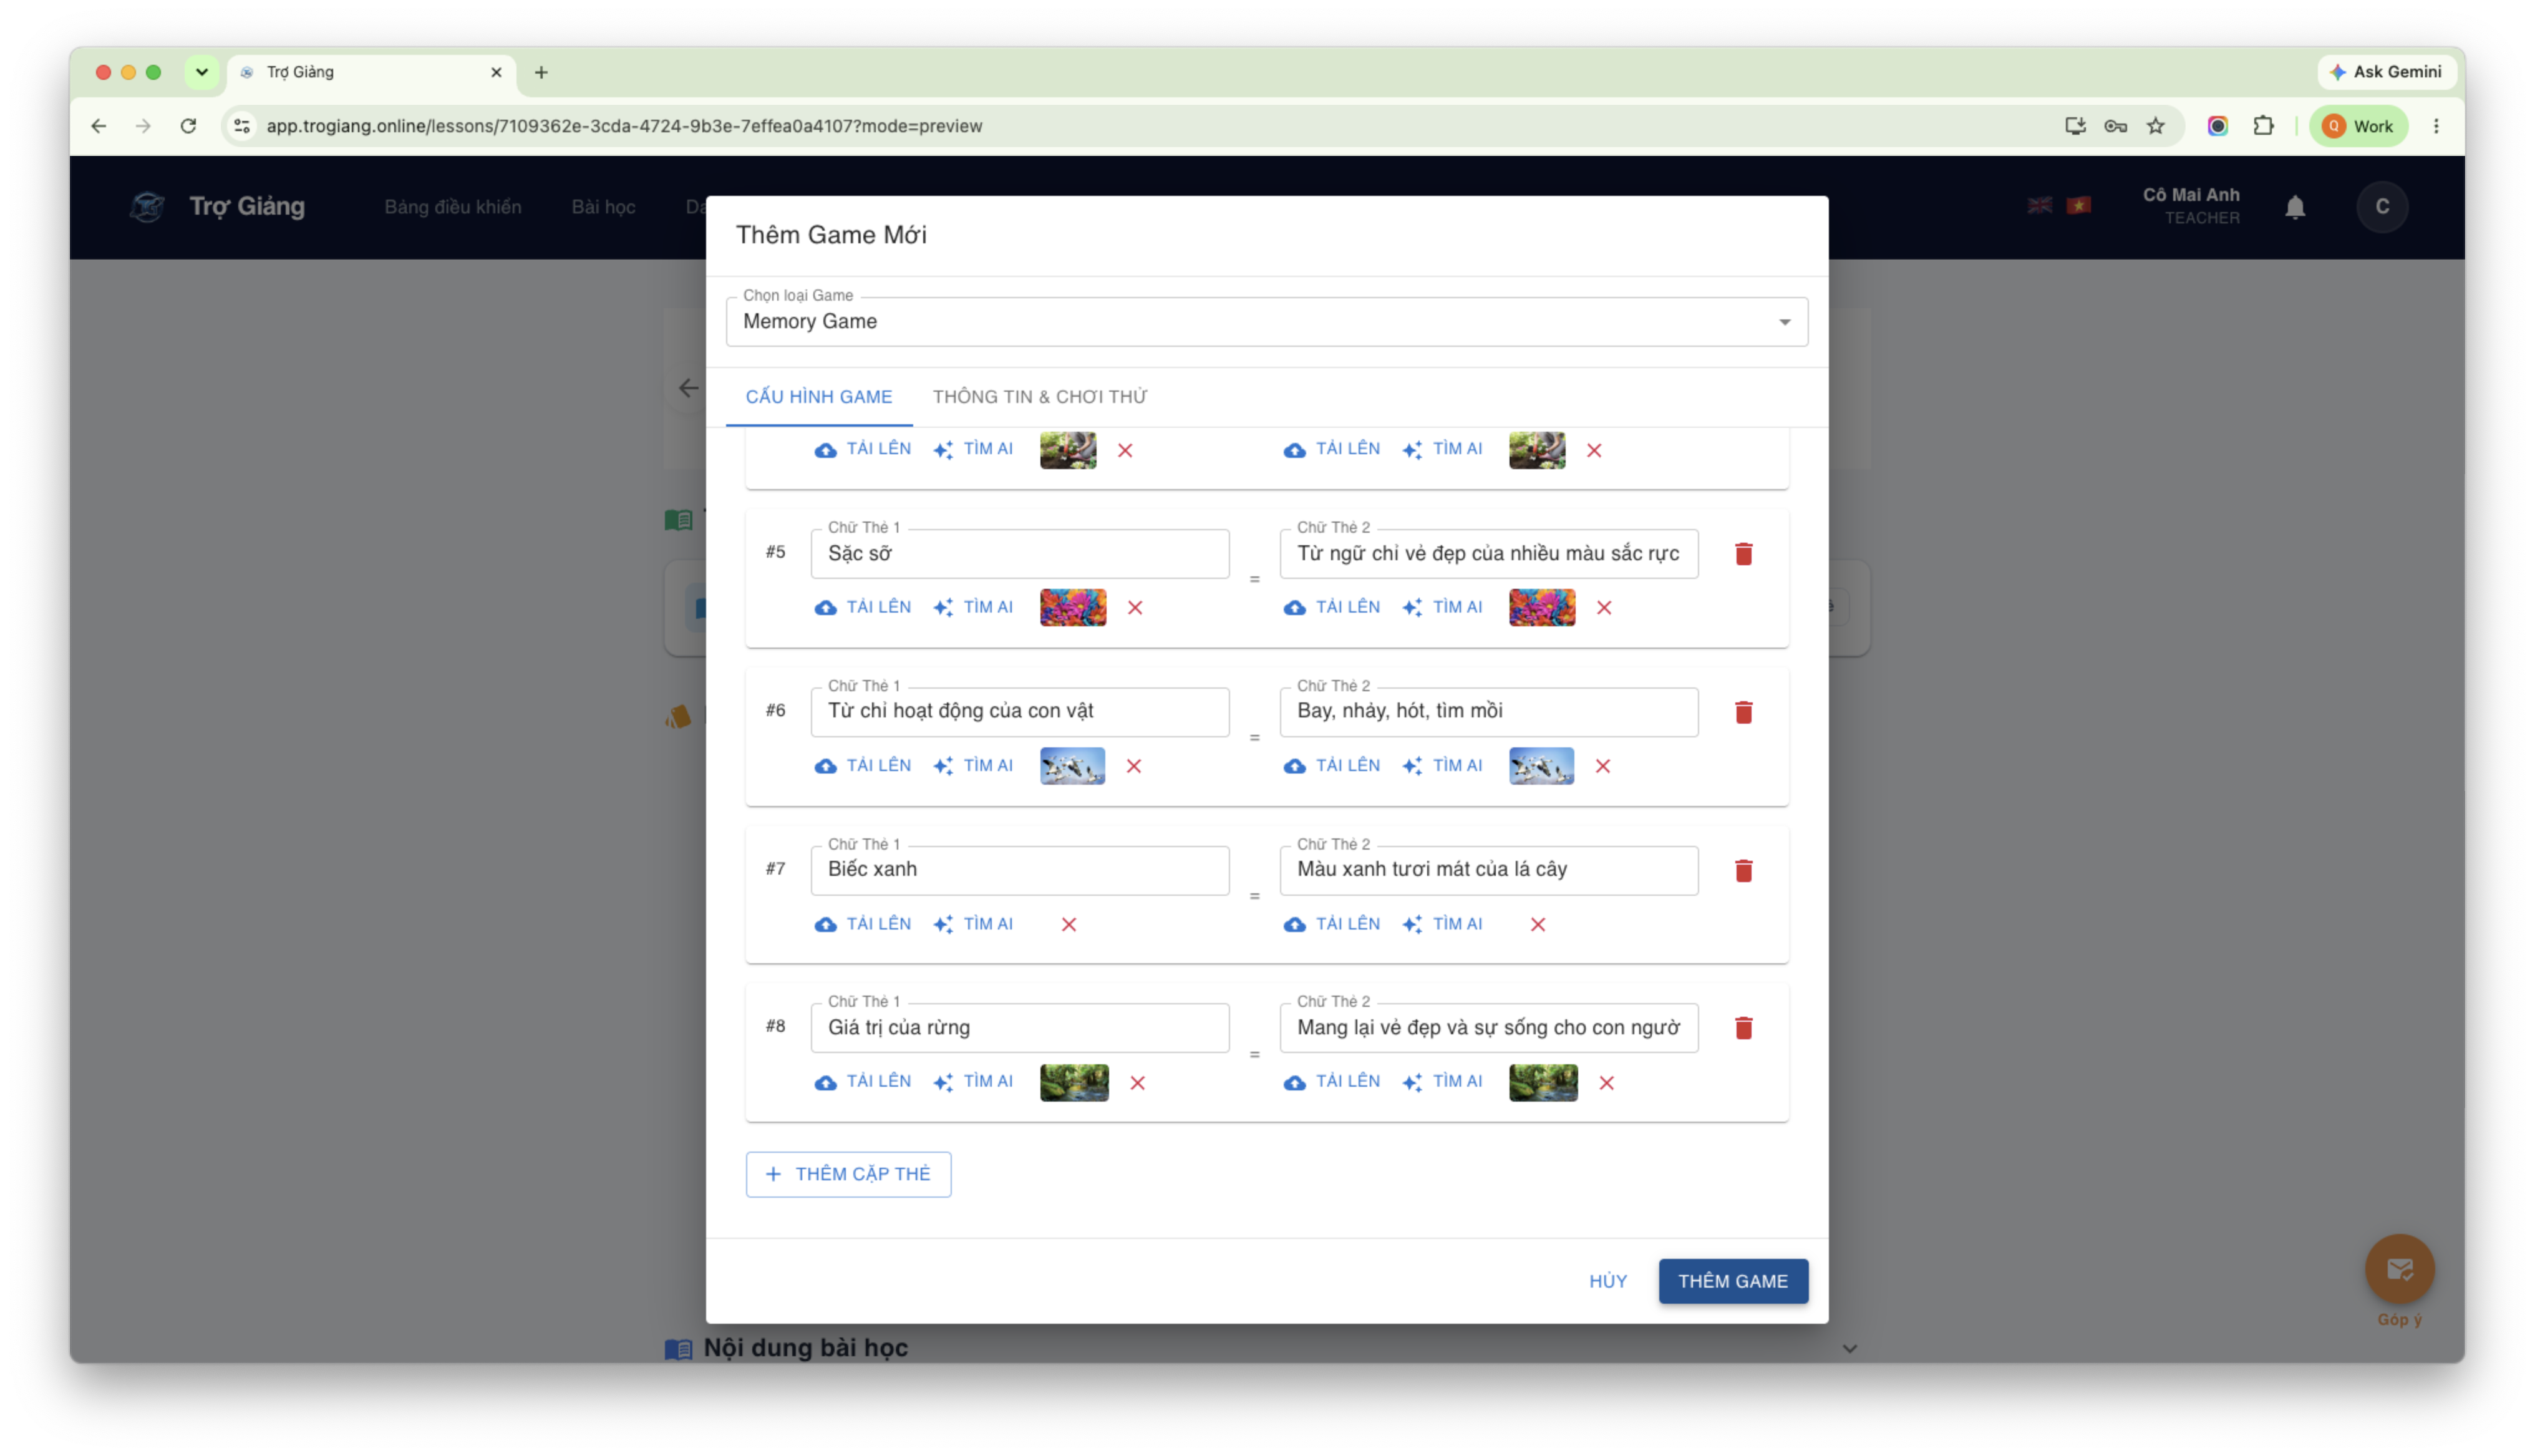Open password manager key icon
2535x1456 pixels.
point(2115,126)
